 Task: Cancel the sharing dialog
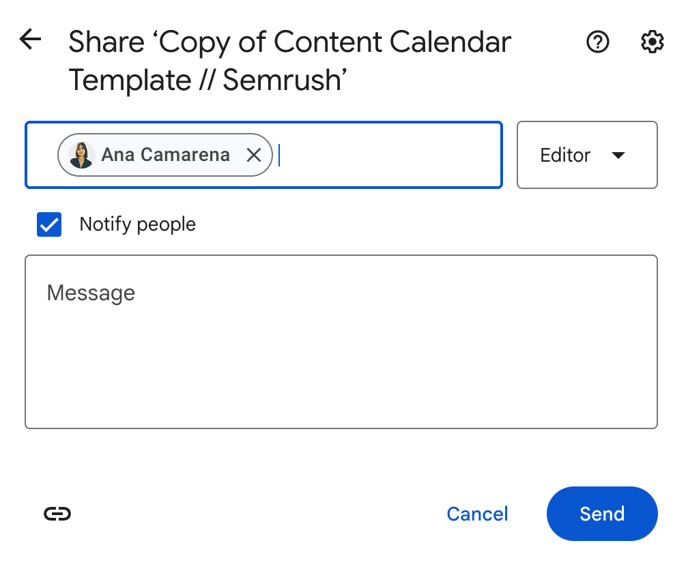pyautogui.click(x=477, y=514)
